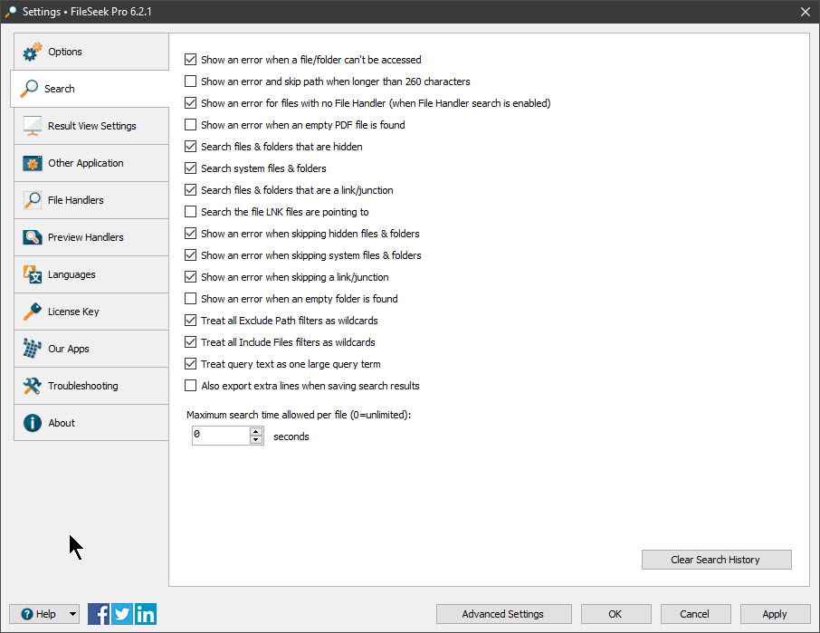
Task: Toggle error when skipping a link/junction
Action: pyautogui.click(x=190, y=277)
